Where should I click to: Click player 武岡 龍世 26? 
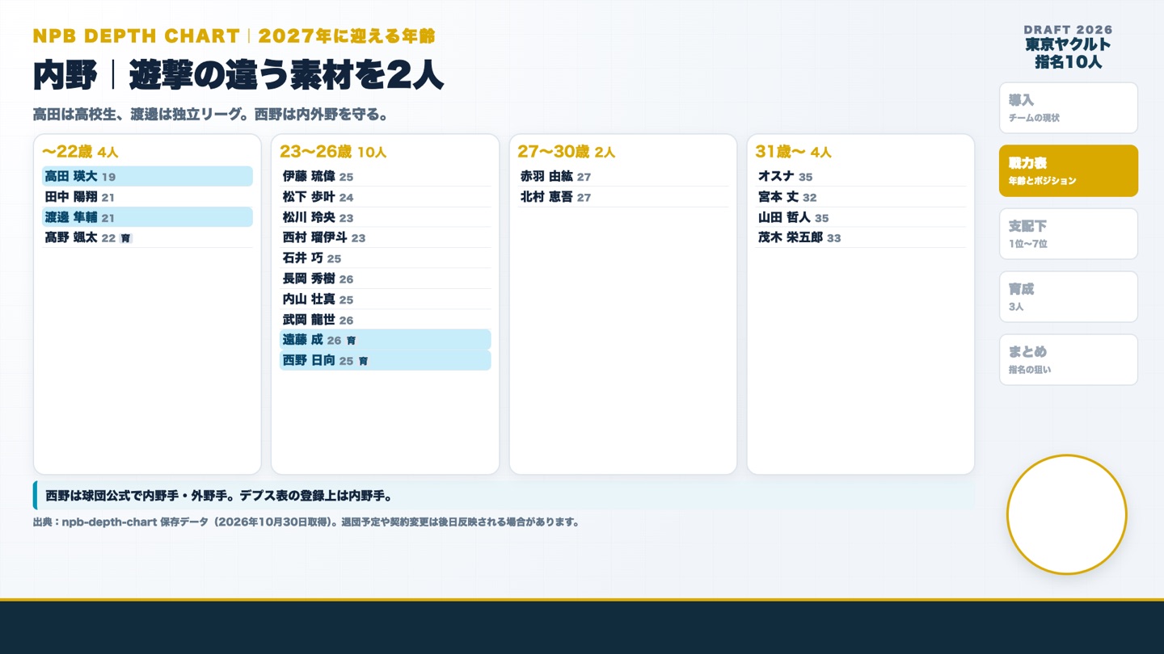pos(385,320)
